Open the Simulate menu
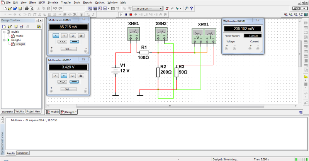The image size is (309, 161). [53, 2]
